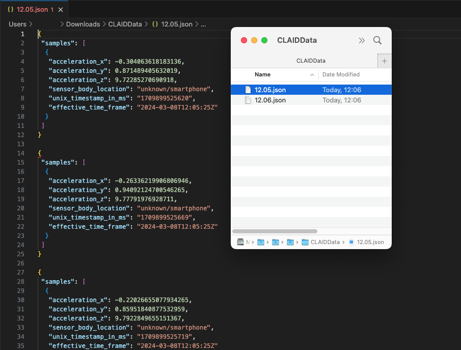This screenshot has width=461, height=350.
Task: Expand hidden Finder toolbar items with double chevron
Action: pyautogui.click(x=362, y=40)
